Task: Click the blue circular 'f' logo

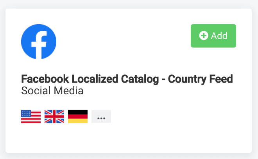Action: click(39, 41)
